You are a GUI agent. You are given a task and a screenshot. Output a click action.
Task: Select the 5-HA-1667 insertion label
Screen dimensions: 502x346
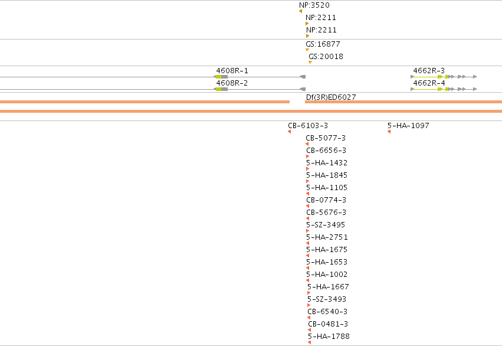pyautogui.click(x=328, y=287)
